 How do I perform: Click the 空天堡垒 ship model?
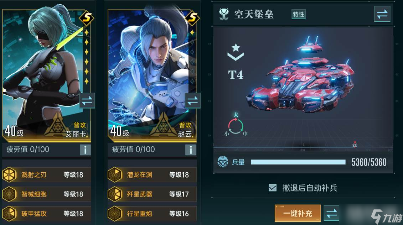click(300, 77)
